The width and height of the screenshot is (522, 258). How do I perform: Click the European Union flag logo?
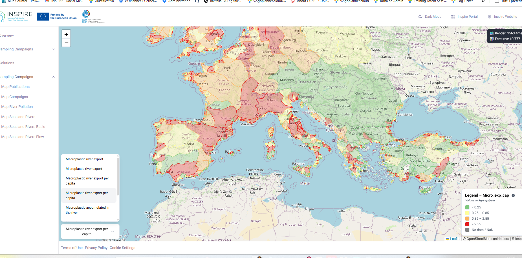(x=43, y=17)
